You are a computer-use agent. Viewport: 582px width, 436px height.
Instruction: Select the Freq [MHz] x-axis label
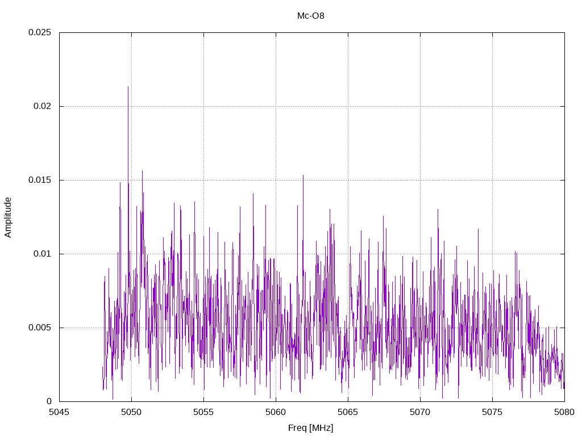311,428
